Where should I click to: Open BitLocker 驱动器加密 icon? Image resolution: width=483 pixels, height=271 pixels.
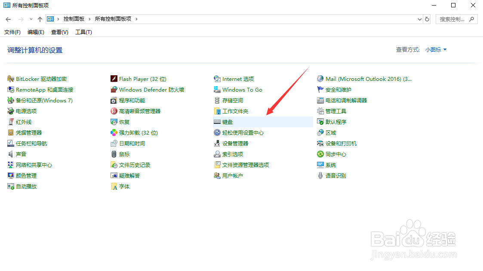(11, 79)
